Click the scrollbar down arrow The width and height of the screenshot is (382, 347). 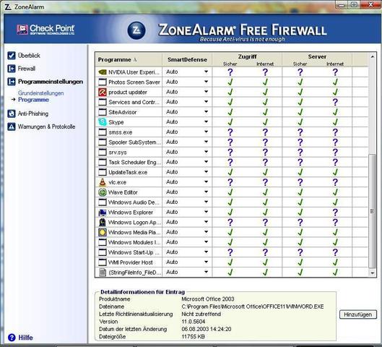click(373, 273)
